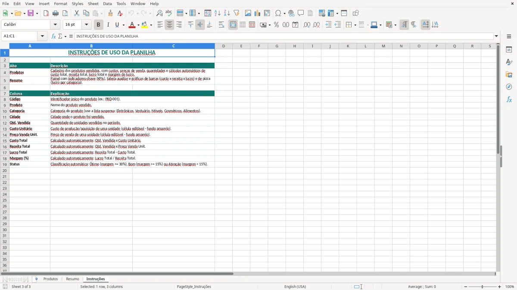Open the Tools menu

(x=121, y=3)
